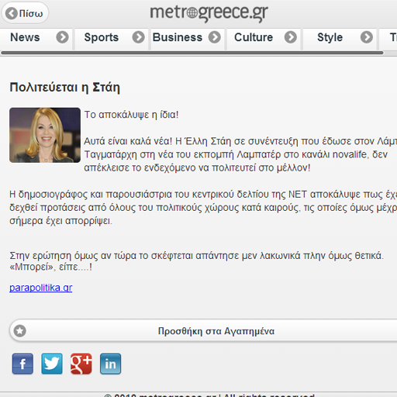Click the star icon beside Προσθήκη στα Αγαπημένα
This screenshot has width=397, height=397.
(x=20, y=331)
